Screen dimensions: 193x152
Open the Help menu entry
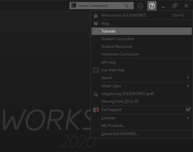pos(105,24)
